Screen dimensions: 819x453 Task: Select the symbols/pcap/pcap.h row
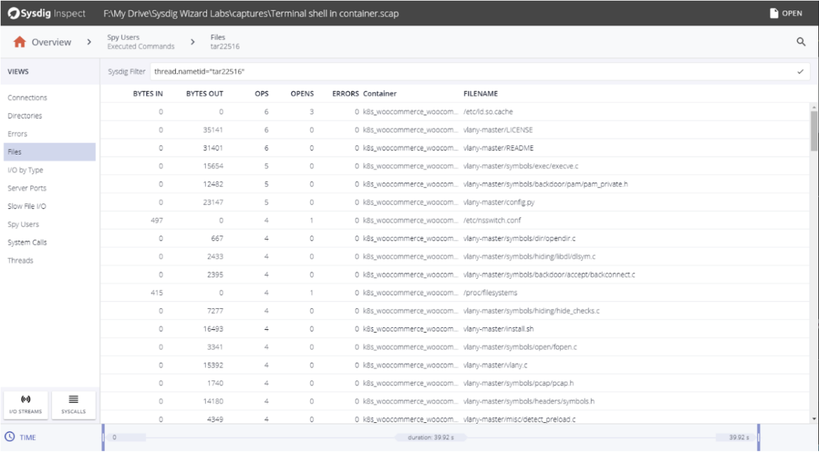point(454,383)
